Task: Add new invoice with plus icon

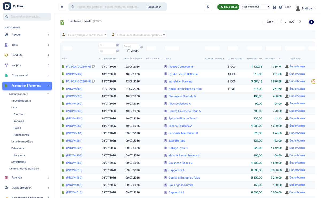Action: pos(311,22)
